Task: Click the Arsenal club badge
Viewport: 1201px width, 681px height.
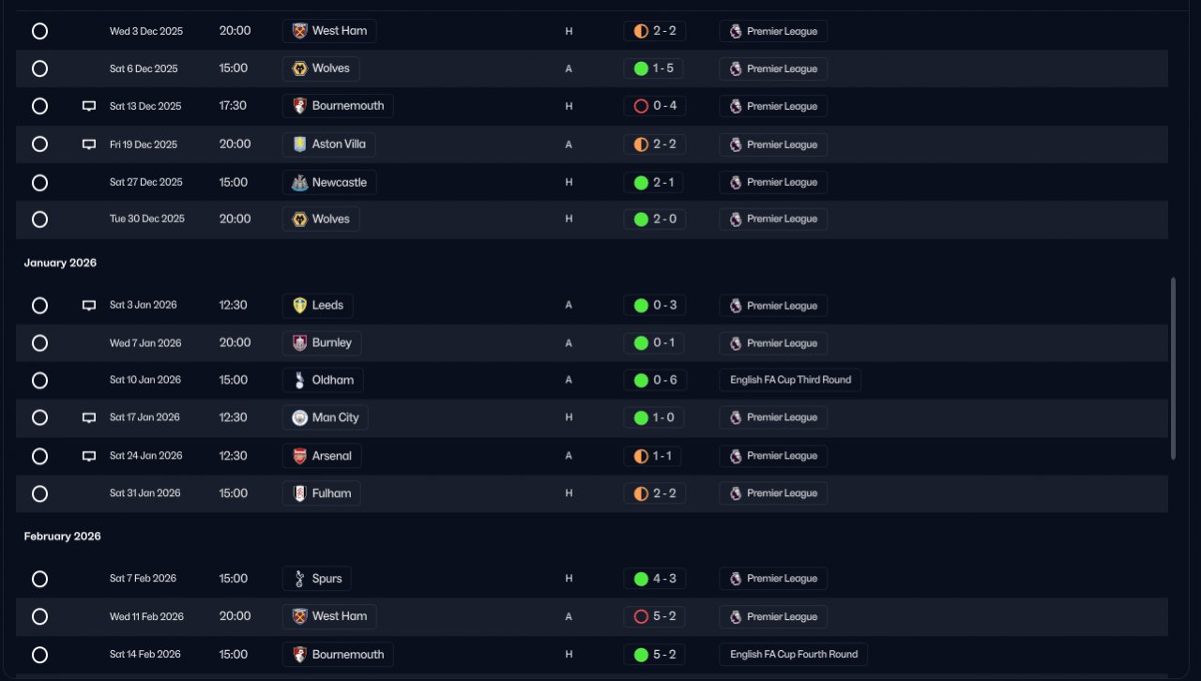Action: (x=299, y=456)
